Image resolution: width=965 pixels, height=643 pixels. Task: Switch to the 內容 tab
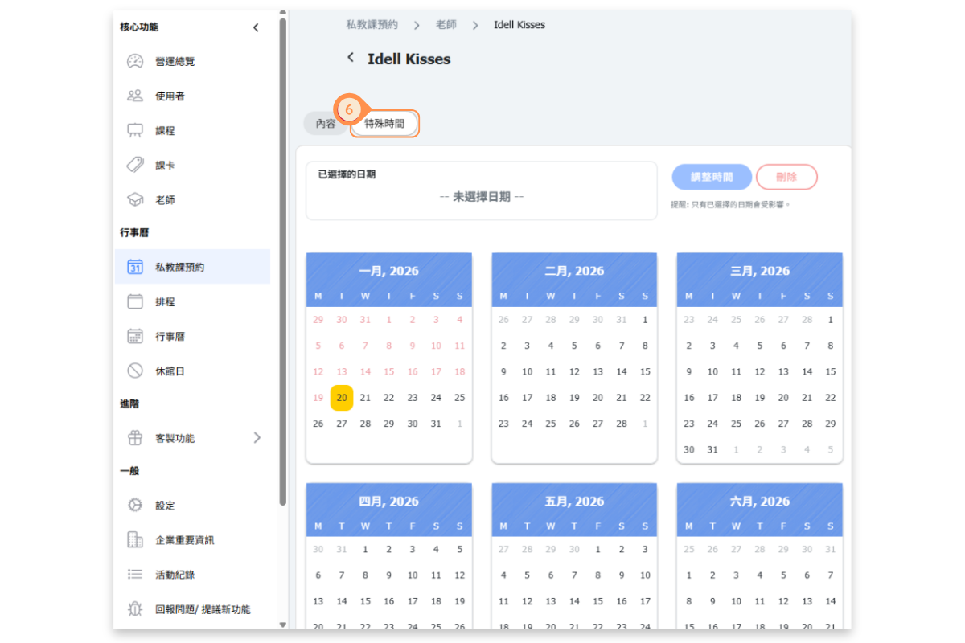pos(326,124)
